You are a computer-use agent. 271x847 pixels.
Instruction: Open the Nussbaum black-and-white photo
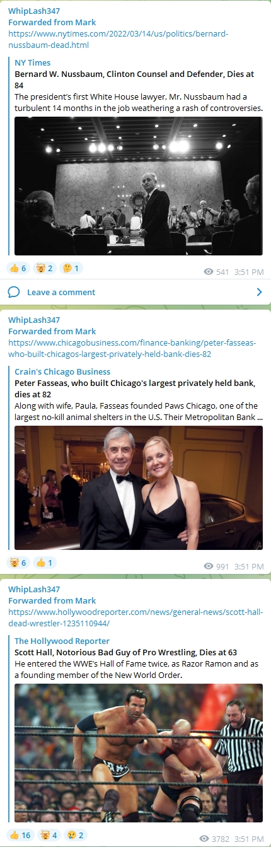[139, 186]
